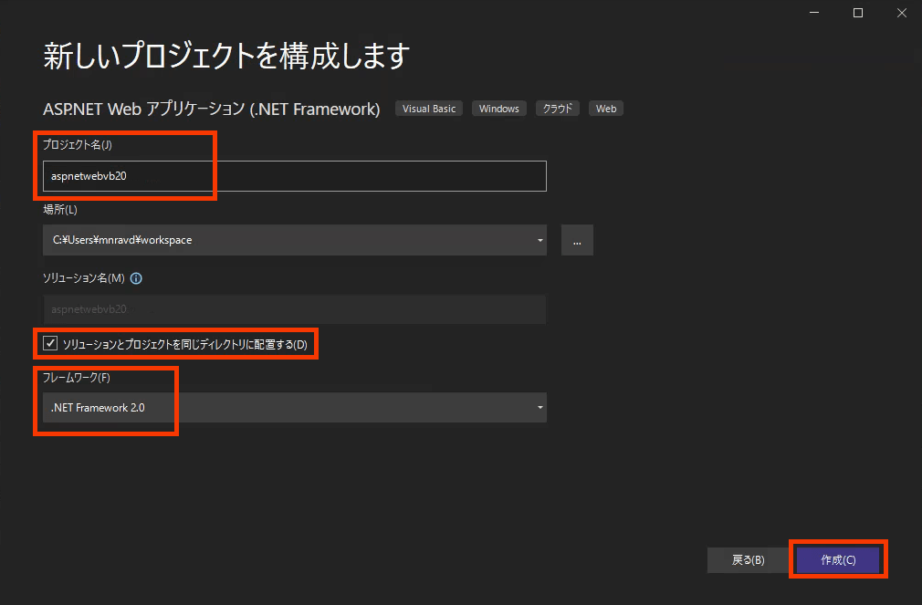Click the クラウド tag
This screenshot has height=605, width=922.
[x=558, y=109]
